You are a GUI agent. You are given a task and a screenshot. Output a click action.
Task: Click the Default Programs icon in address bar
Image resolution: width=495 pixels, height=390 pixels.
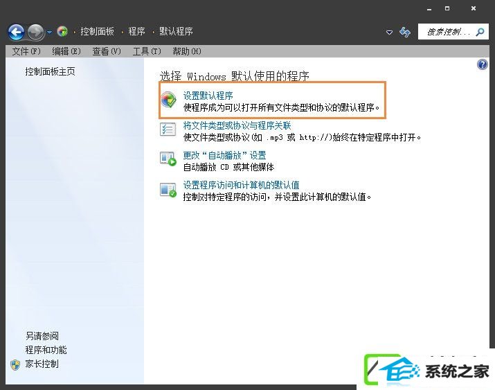[x=62, y=31]
